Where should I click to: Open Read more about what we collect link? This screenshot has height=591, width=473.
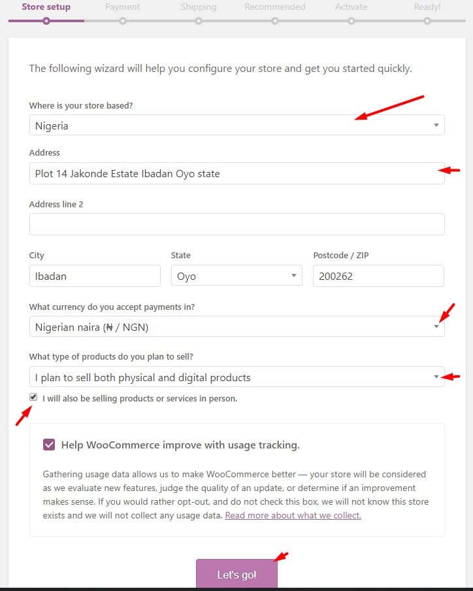pyautogui.click(x=293, y=515)
